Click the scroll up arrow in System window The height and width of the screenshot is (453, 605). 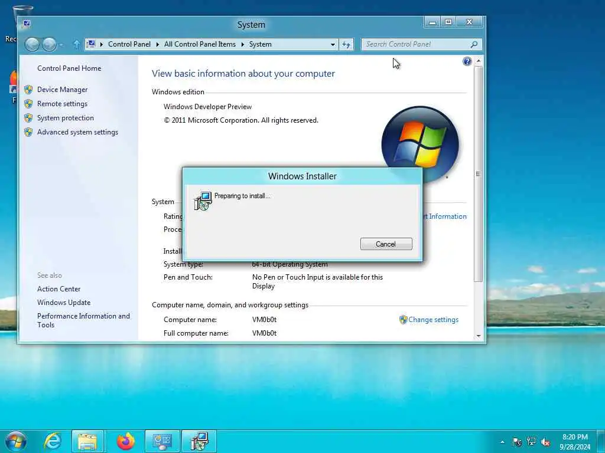479,61
